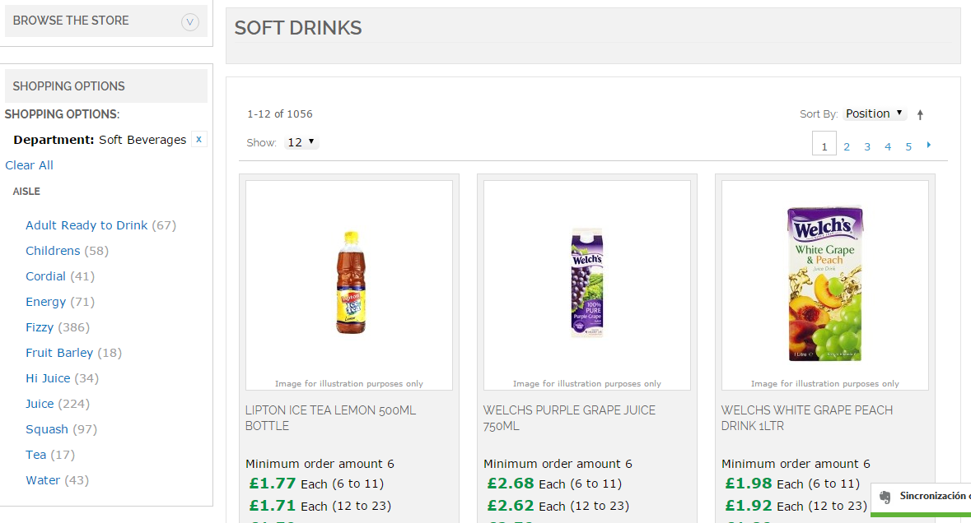This screenshot has width=971, height=523.
Task: Choose the Water aisle filter
Action: [x=43, y=480]
